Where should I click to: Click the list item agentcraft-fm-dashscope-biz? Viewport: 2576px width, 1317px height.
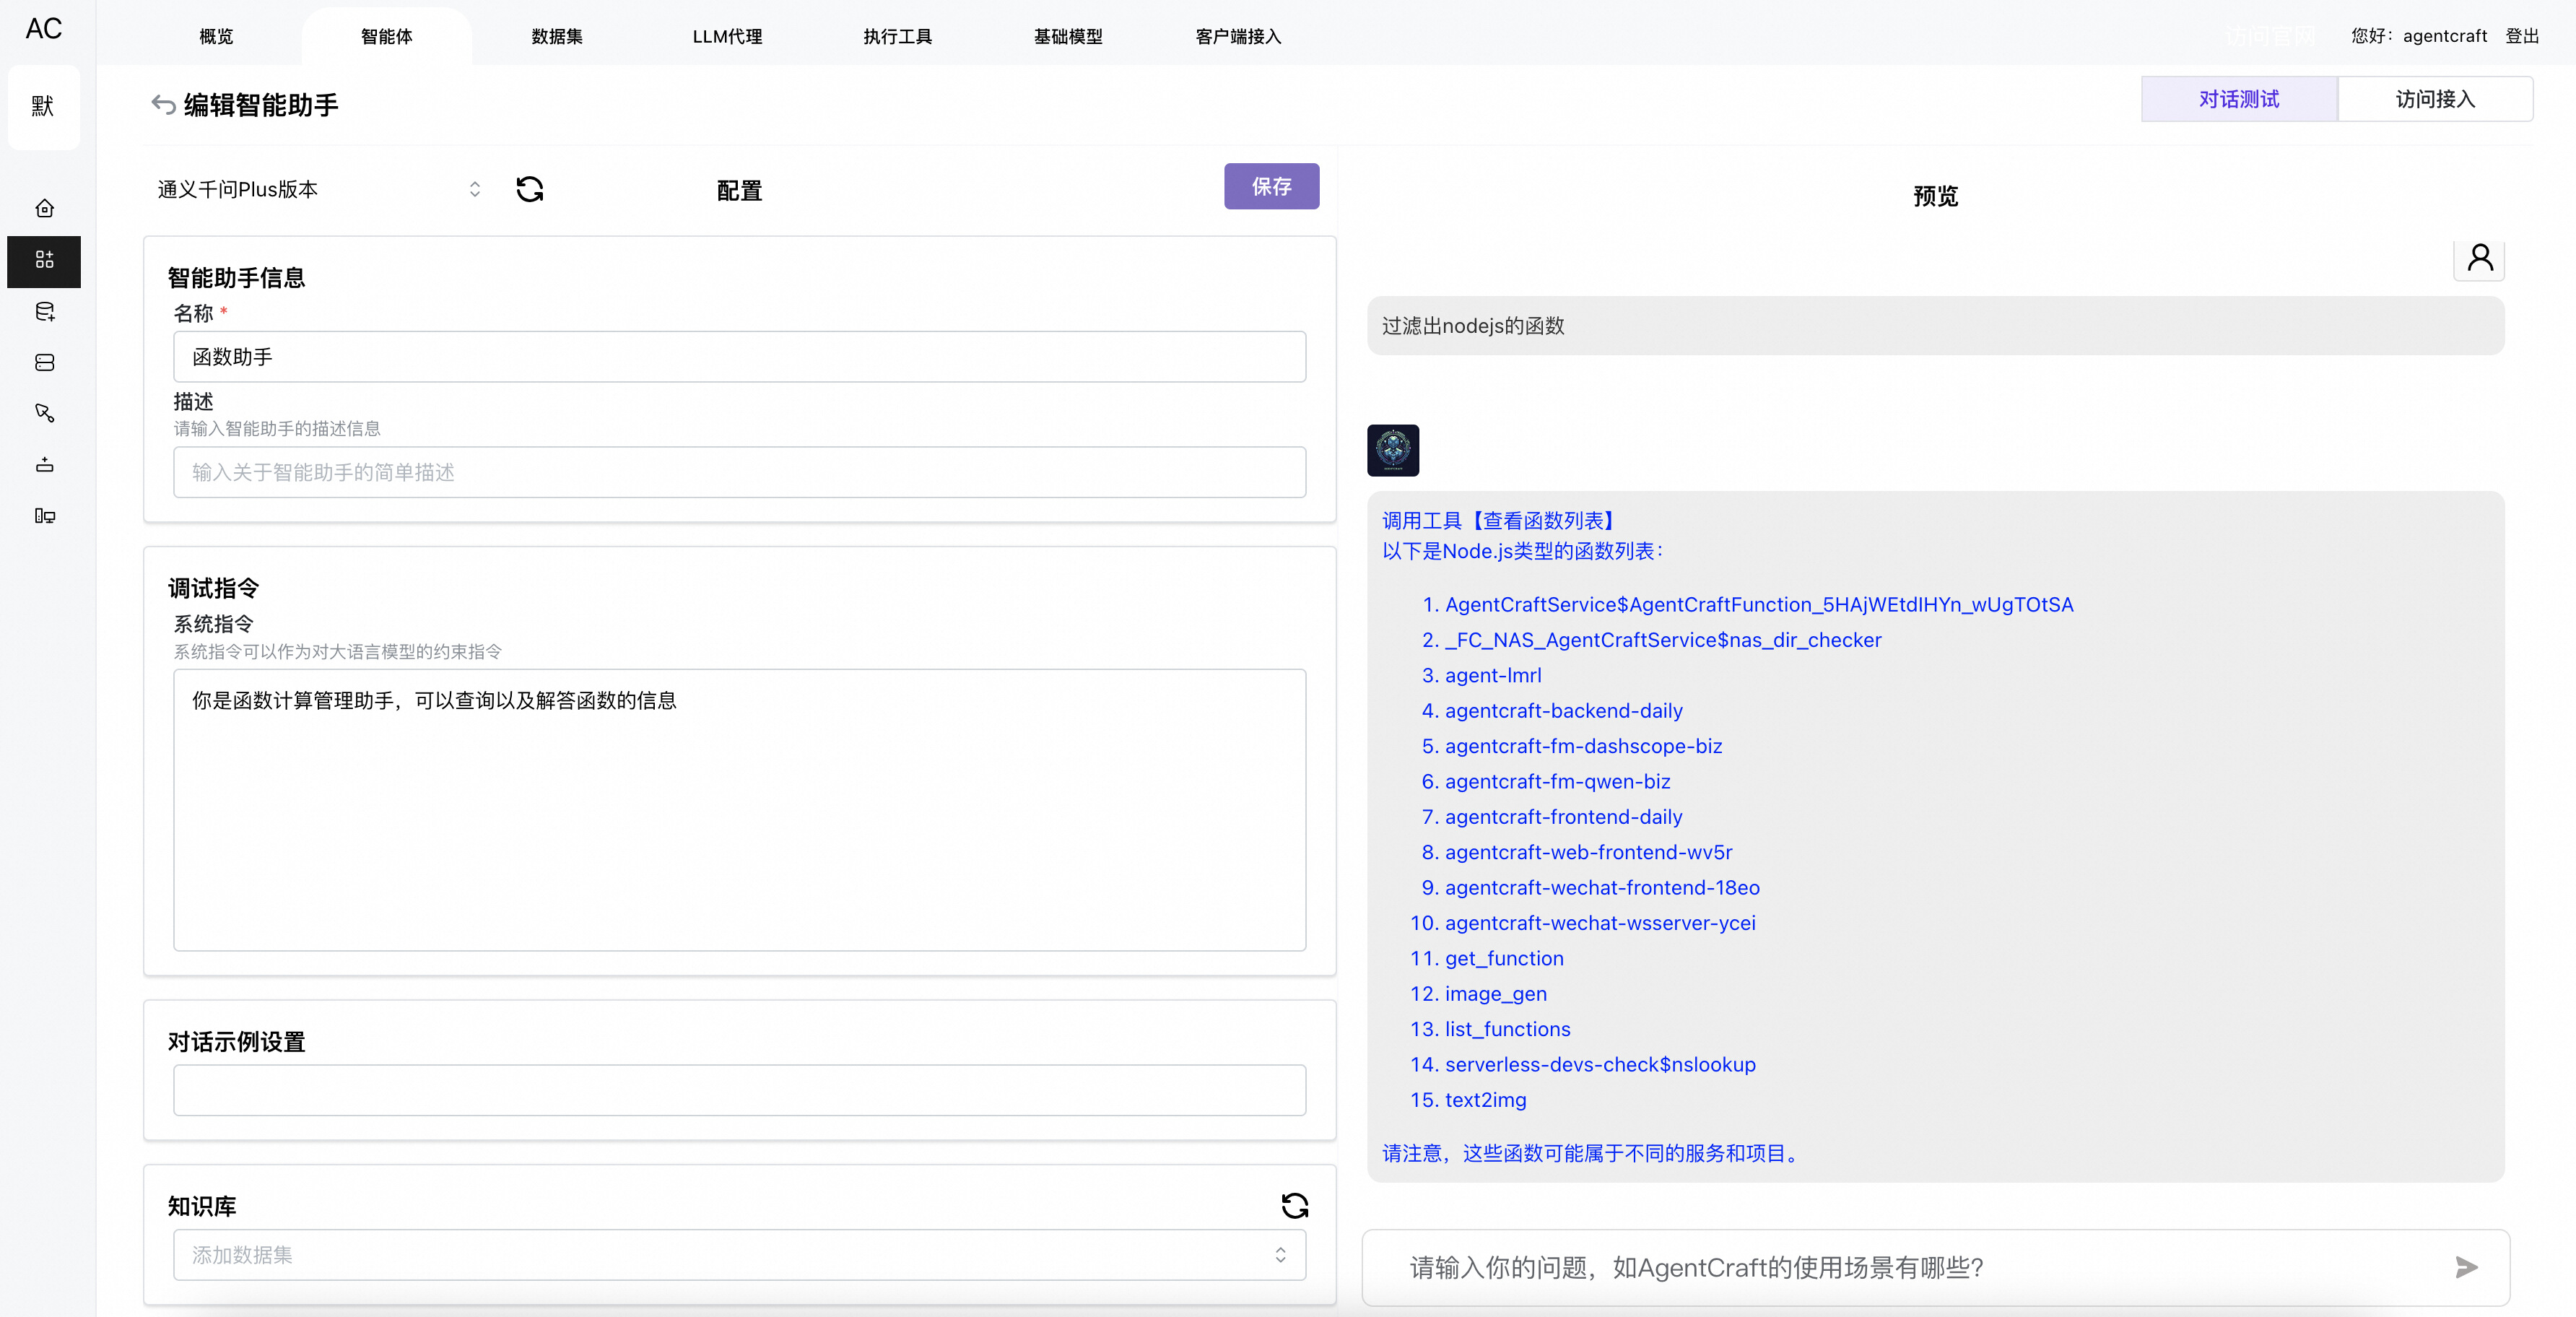1583,746
